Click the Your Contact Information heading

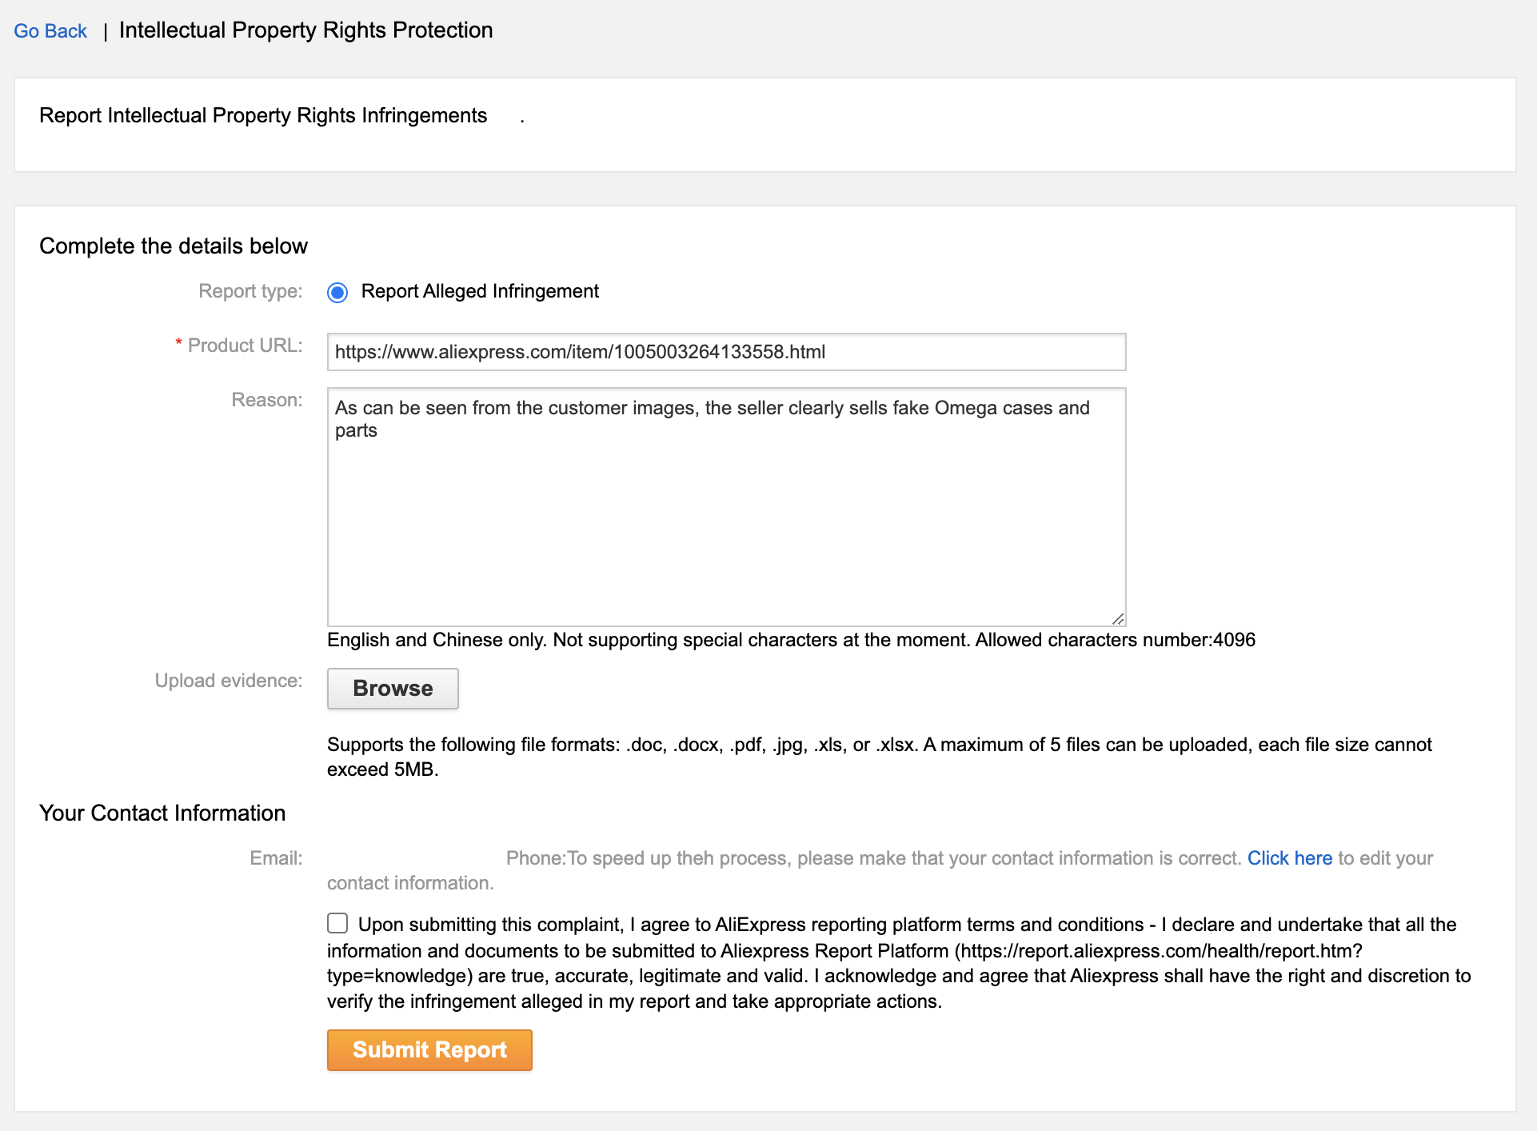pos(162,813)
